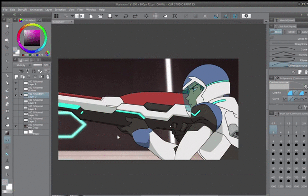The height and width of the screenshot is (196, 308).
Task: Select the highlighted Figure tool in the tool palette
Action: pos(7,140)
